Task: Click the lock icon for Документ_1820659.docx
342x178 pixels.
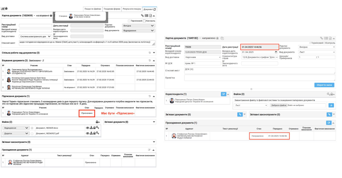Action: coord(94,128)
